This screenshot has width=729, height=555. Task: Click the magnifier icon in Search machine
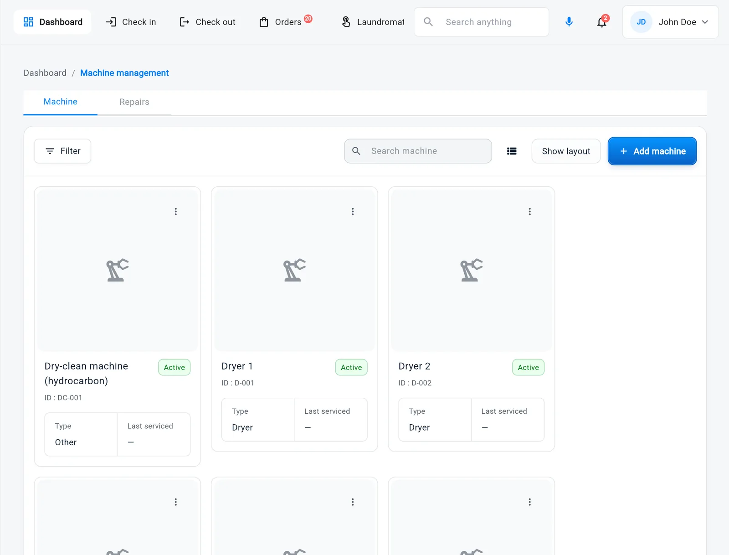click(356, 151)
